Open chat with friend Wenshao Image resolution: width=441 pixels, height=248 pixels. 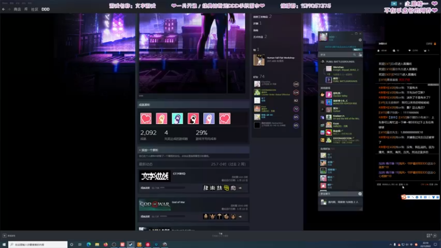tap(342, 68)
